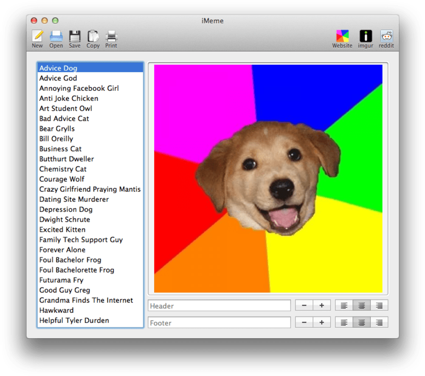The width and height of the screenshot is (425, 376).
Task: Select Annoying Facebook Girl template
Action: (x=90, y=88)
